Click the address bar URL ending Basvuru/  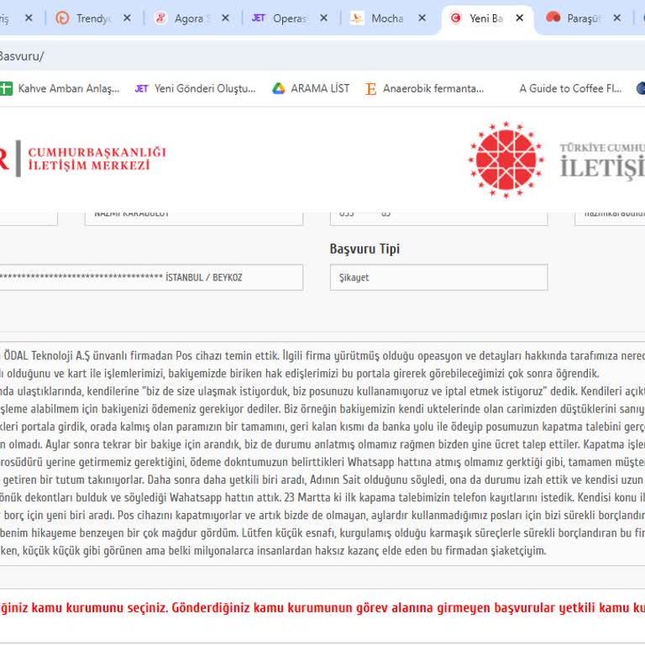(21, 56)
